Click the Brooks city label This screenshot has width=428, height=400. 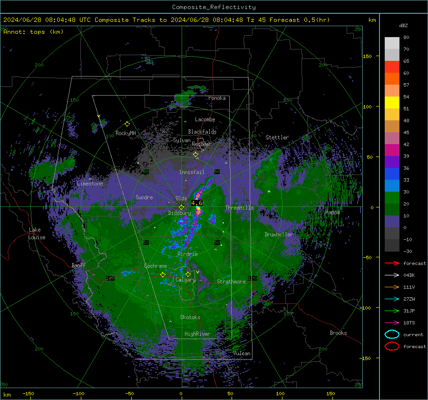pos(338,333)
